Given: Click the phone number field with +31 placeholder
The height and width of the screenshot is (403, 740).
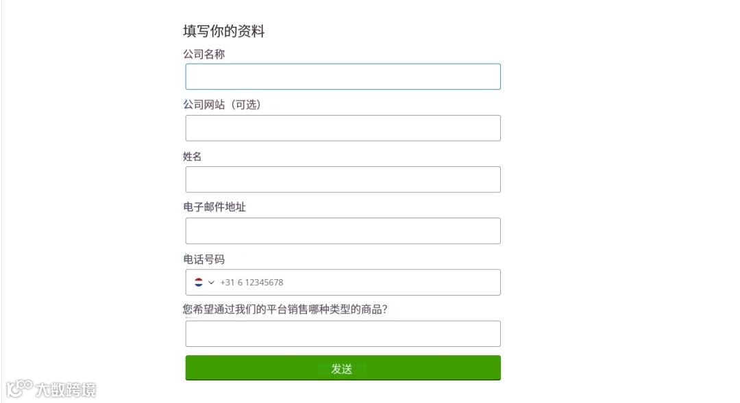Looking at the screenshot, I should click(x=356, y=282).
